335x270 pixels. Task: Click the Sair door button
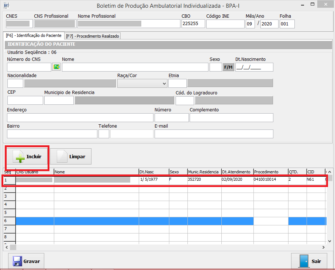point(309,261)
